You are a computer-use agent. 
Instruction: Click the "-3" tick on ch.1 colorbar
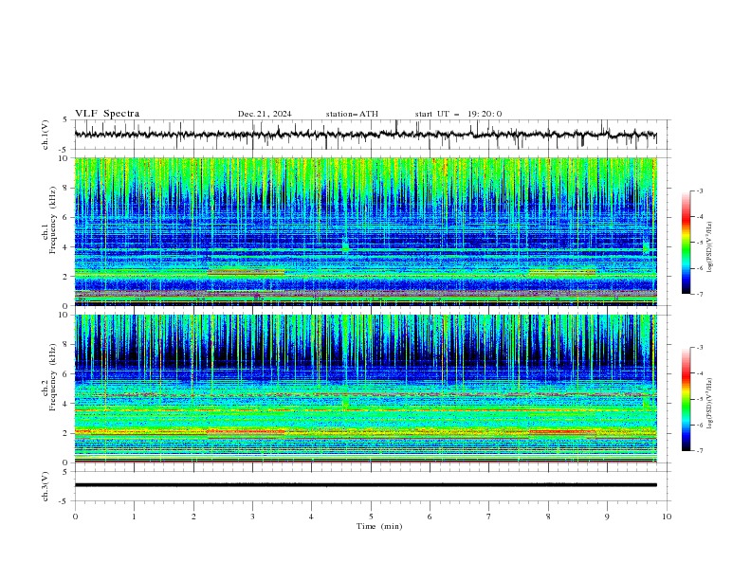[x=700, y=190]
